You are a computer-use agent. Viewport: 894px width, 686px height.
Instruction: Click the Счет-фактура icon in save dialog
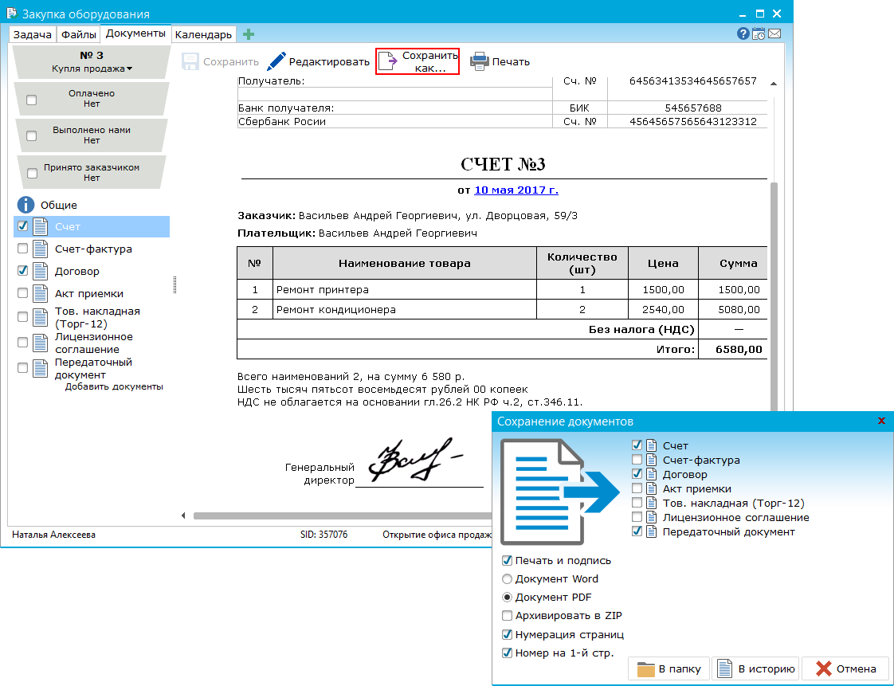[x=651, y=460]
